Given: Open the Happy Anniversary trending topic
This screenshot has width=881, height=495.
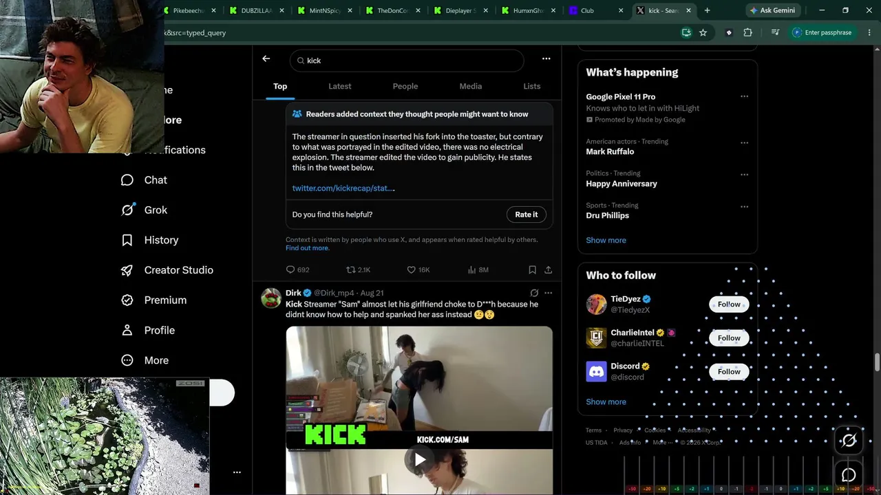Looking at the screenshot, I should click(x=622, y=184).
